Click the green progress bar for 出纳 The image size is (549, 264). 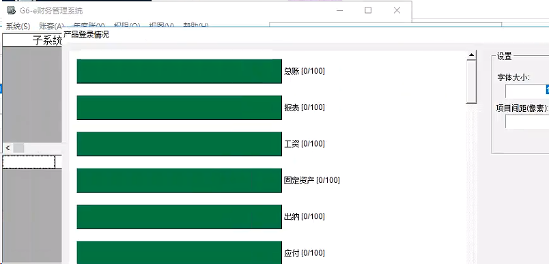(180, 217)
